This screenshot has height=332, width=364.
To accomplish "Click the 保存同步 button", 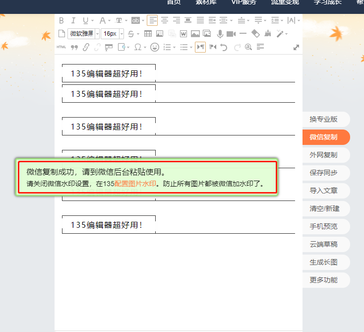I will pos(326,173).
